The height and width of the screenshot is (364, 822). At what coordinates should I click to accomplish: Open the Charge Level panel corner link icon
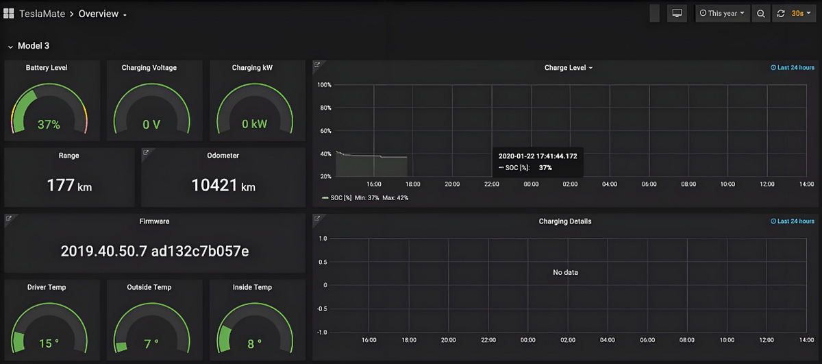[316, 65]
